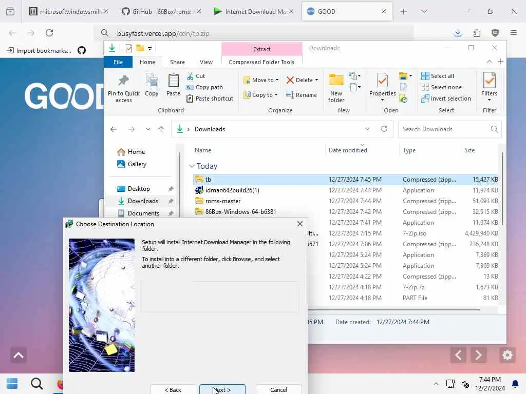
Task: Open taskbar Search magnifier
Action: pyautogui.click(x=36, y=384)
